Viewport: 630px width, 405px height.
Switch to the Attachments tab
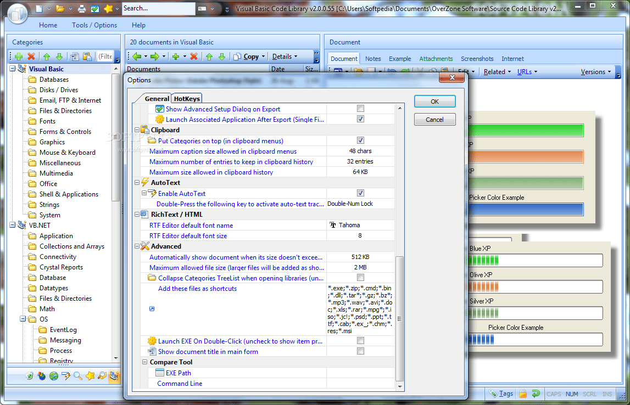coord(436,59)
